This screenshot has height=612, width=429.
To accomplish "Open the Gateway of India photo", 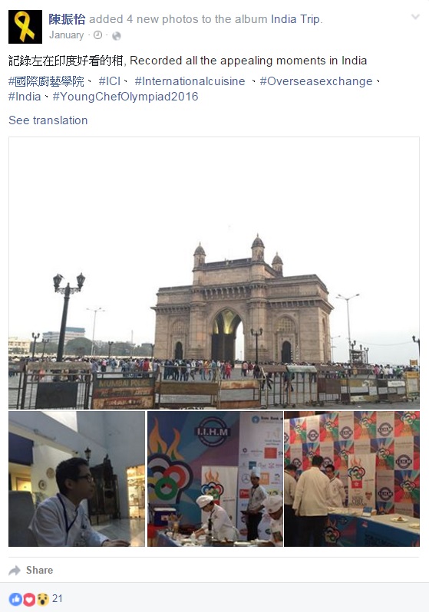I will [214, 273].
